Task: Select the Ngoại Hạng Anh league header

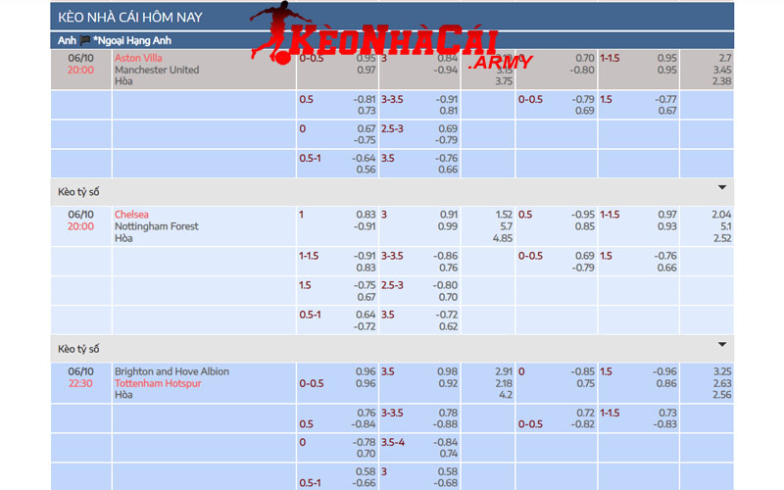Action: [x=135, y=41]
